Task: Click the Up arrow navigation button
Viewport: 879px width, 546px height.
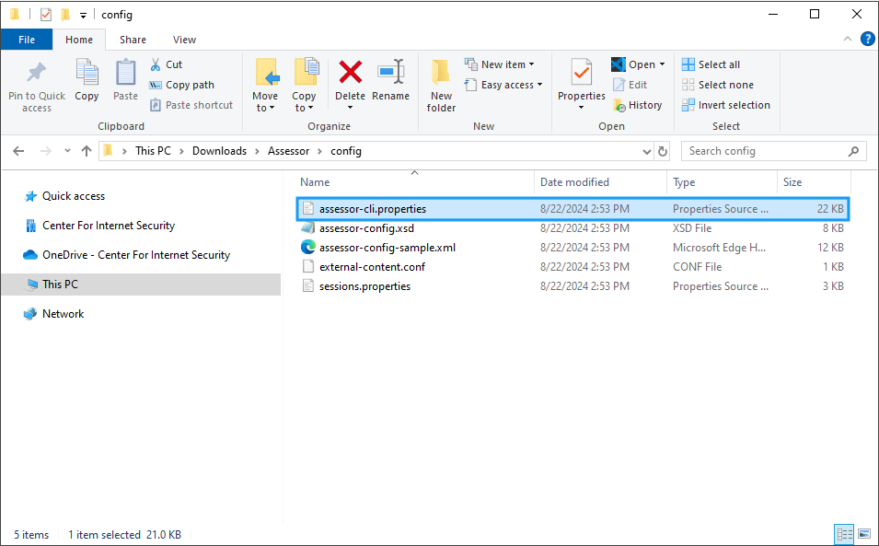Action: pos(87,151)
